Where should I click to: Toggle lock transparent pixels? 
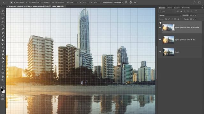tap(166, 19)
